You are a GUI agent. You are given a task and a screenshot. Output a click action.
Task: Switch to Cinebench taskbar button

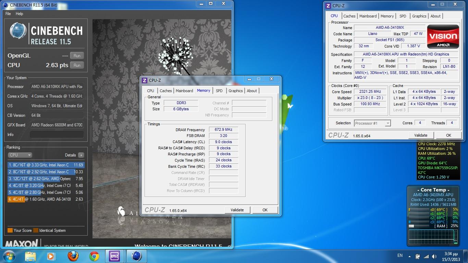point(137,256)
